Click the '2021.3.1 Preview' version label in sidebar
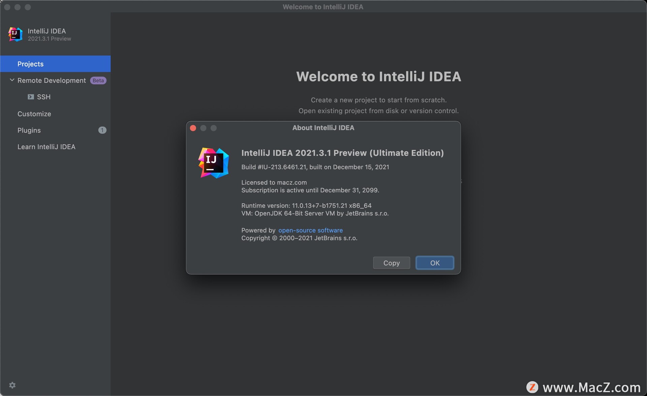 coord(49,39)
